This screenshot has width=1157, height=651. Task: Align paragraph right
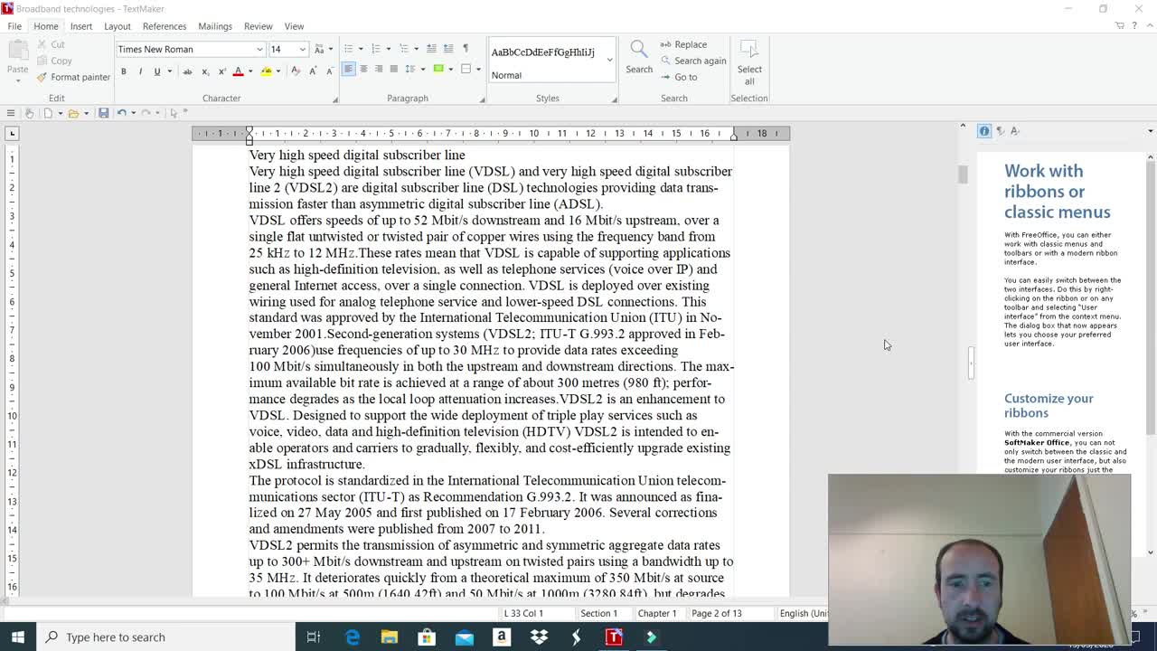(x=379, y=69)
